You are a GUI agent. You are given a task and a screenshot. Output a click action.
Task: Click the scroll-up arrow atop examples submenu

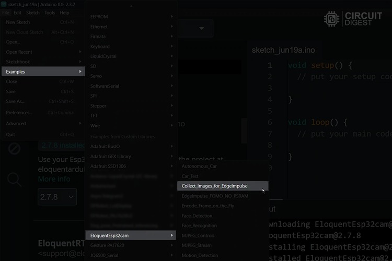pyautogui.click(x=131, y=6)
